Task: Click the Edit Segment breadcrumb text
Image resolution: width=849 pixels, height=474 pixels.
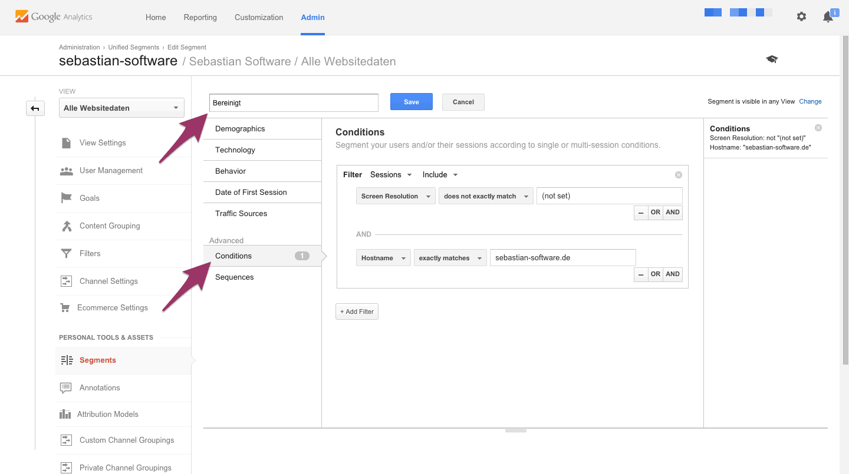Action: 187,47
